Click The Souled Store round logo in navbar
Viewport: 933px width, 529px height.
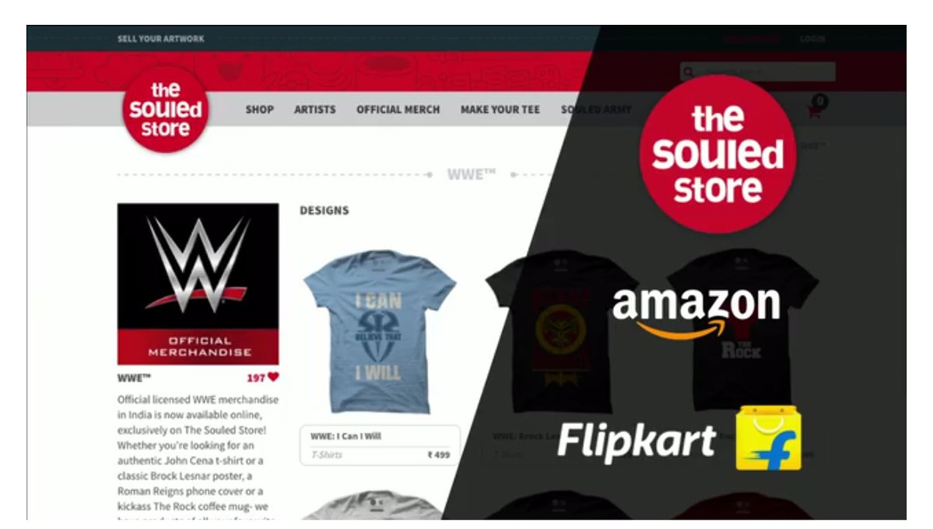(166, 109)
